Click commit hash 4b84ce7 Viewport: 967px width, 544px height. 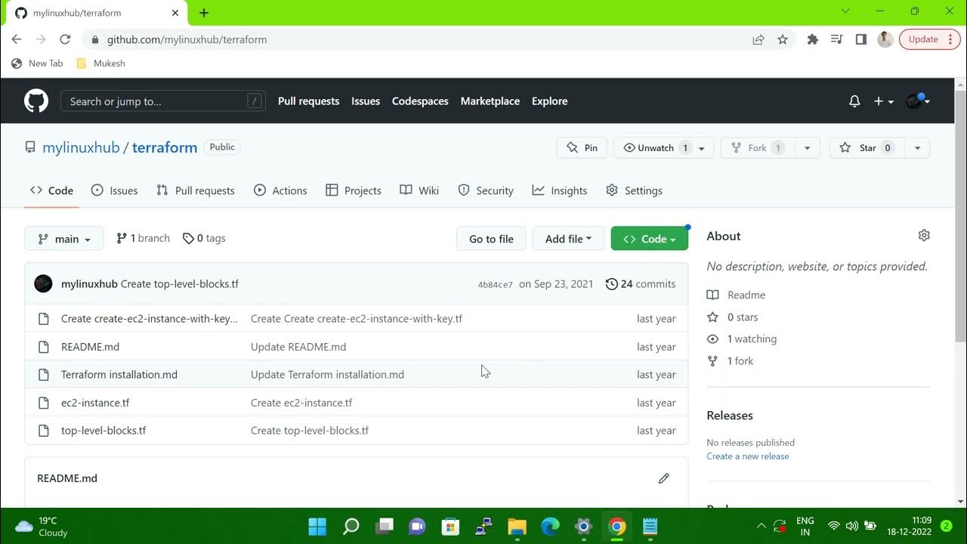(495, 285)
